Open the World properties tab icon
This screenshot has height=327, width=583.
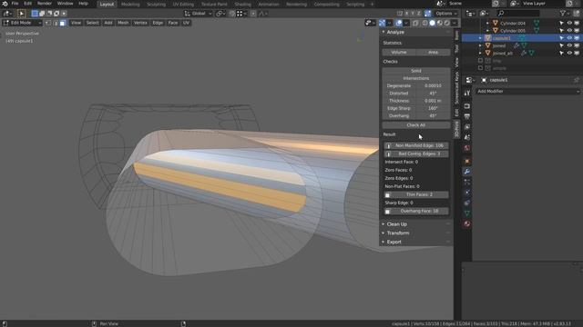point(467,148)
